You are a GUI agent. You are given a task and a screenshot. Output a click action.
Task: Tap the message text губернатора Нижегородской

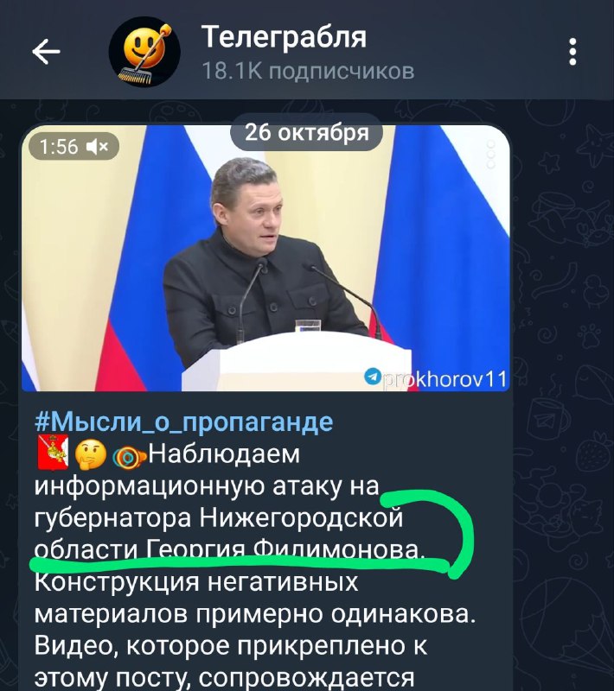[x=219, y=518]
